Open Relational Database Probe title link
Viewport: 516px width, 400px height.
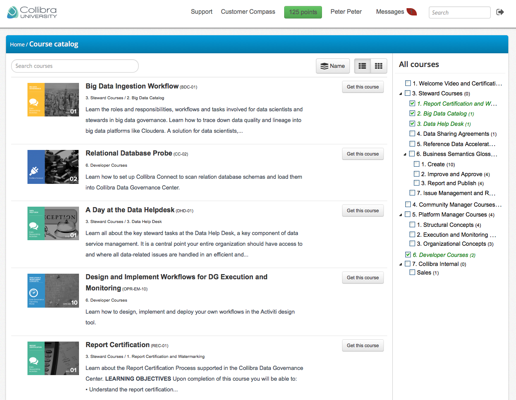(x=129, y=153)
